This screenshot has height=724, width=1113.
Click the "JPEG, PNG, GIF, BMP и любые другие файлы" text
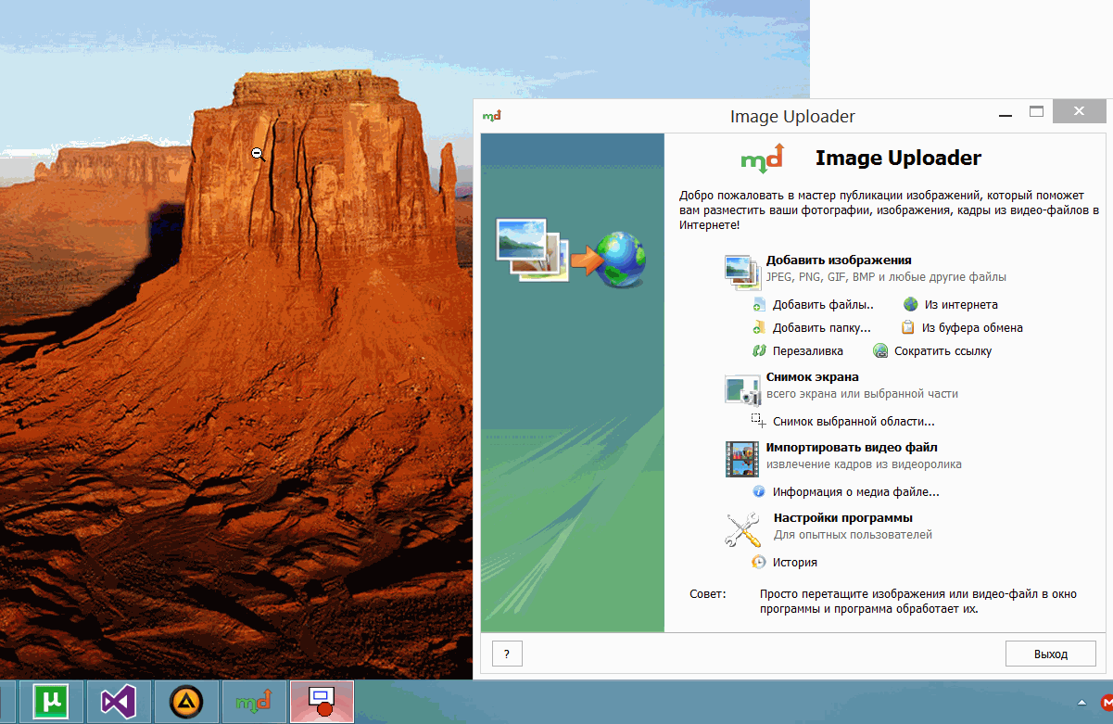pos(887,277)
